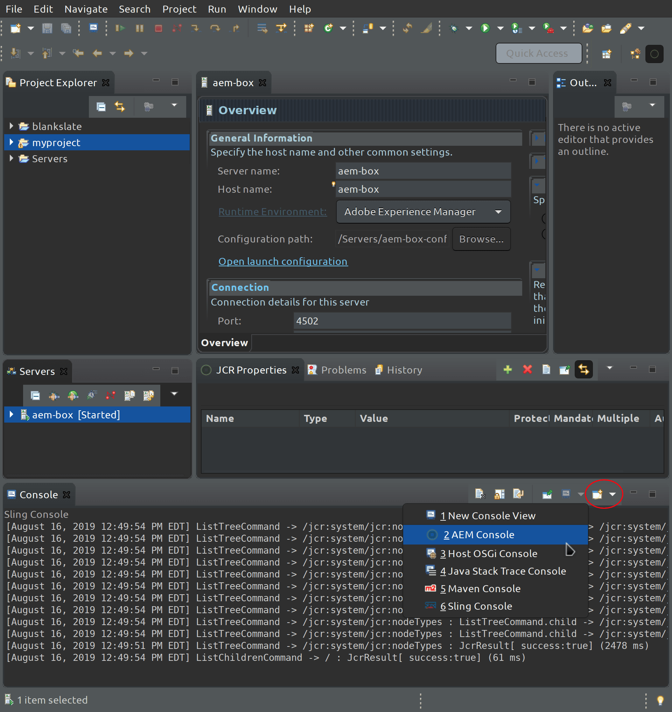Open the Navigate menu
Viewport: 672px width, 712px height.
86,9
